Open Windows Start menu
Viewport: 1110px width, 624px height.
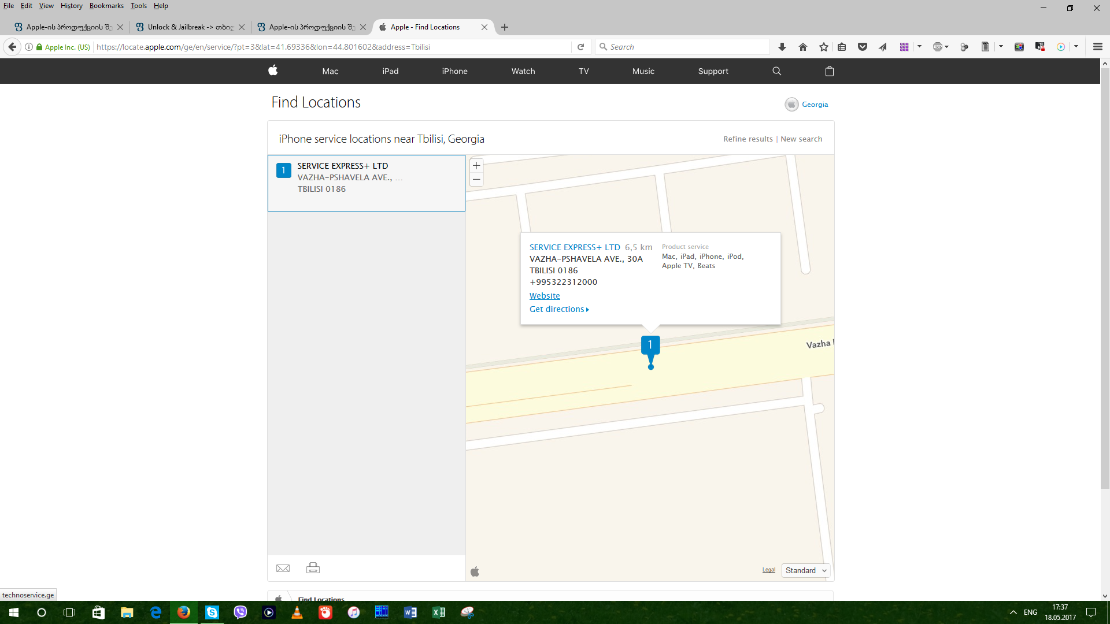(14, 612)
